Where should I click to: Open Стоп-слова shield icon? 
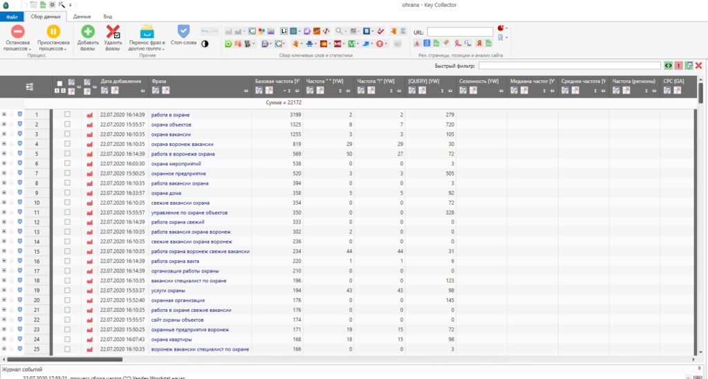tap(183, 31)
